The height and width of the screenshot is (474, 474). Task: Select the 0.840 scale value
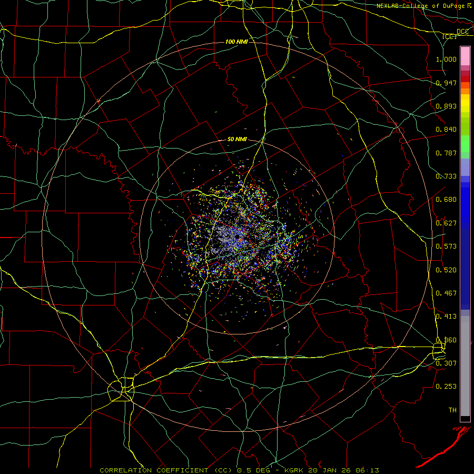pos(446,130)
